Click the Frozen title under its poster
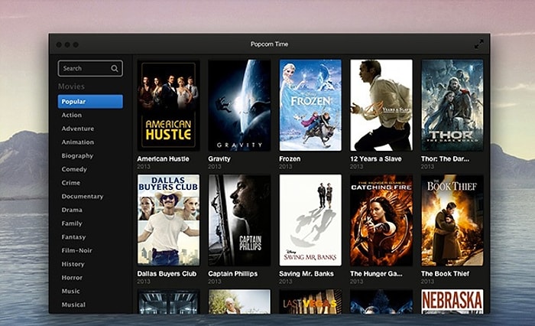This screenshot has width=535, height=326. tap(290, 159)
